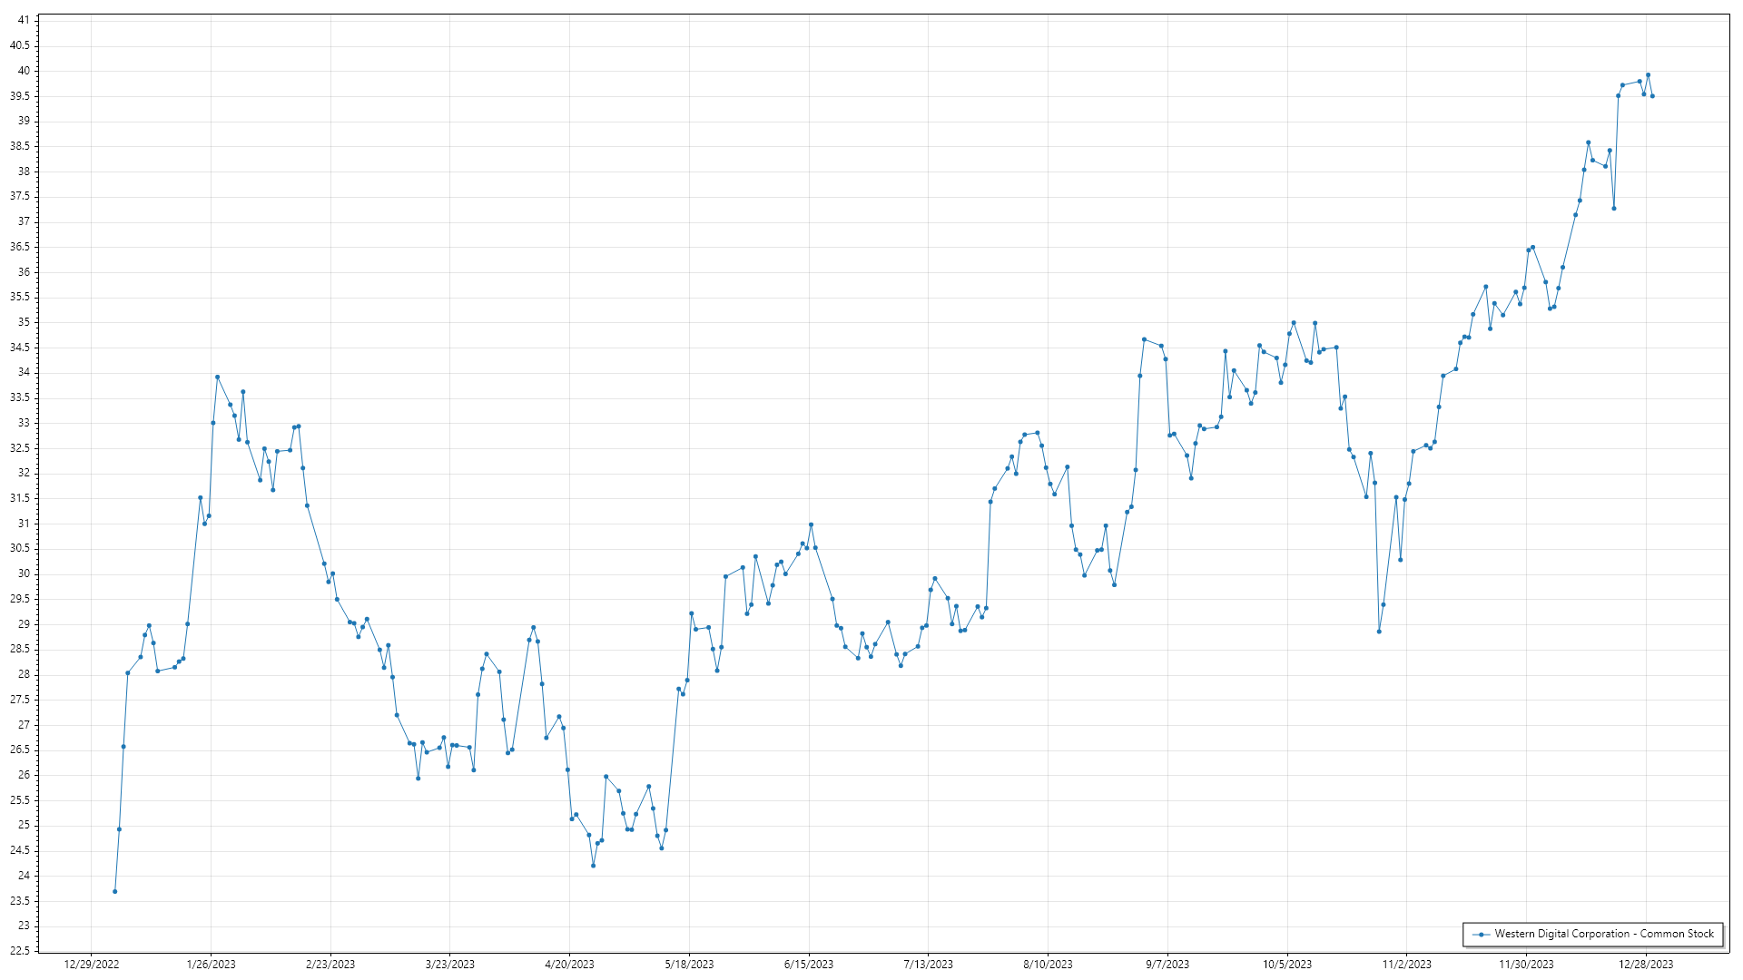Click the 2/23/2023 x-axis date label

[x=330, y=964]
